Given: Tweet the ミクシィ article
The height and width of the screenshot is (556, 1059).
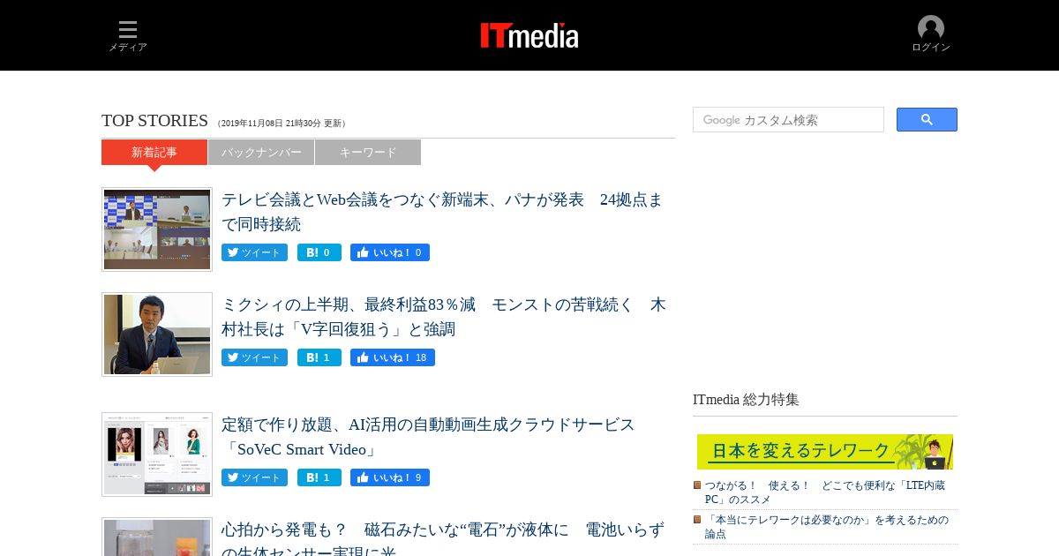Looking at the screenshot, I should [x=254, y=357].
